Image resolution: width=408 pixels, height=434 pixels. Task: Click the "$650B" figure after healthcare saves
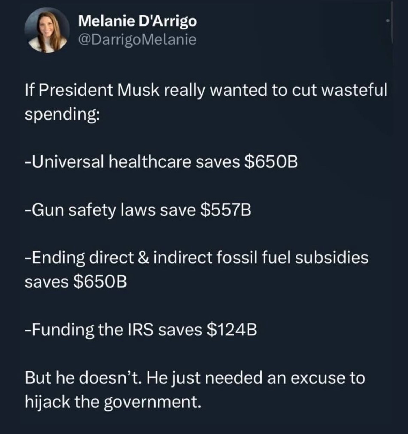click(x=271, y=162)
